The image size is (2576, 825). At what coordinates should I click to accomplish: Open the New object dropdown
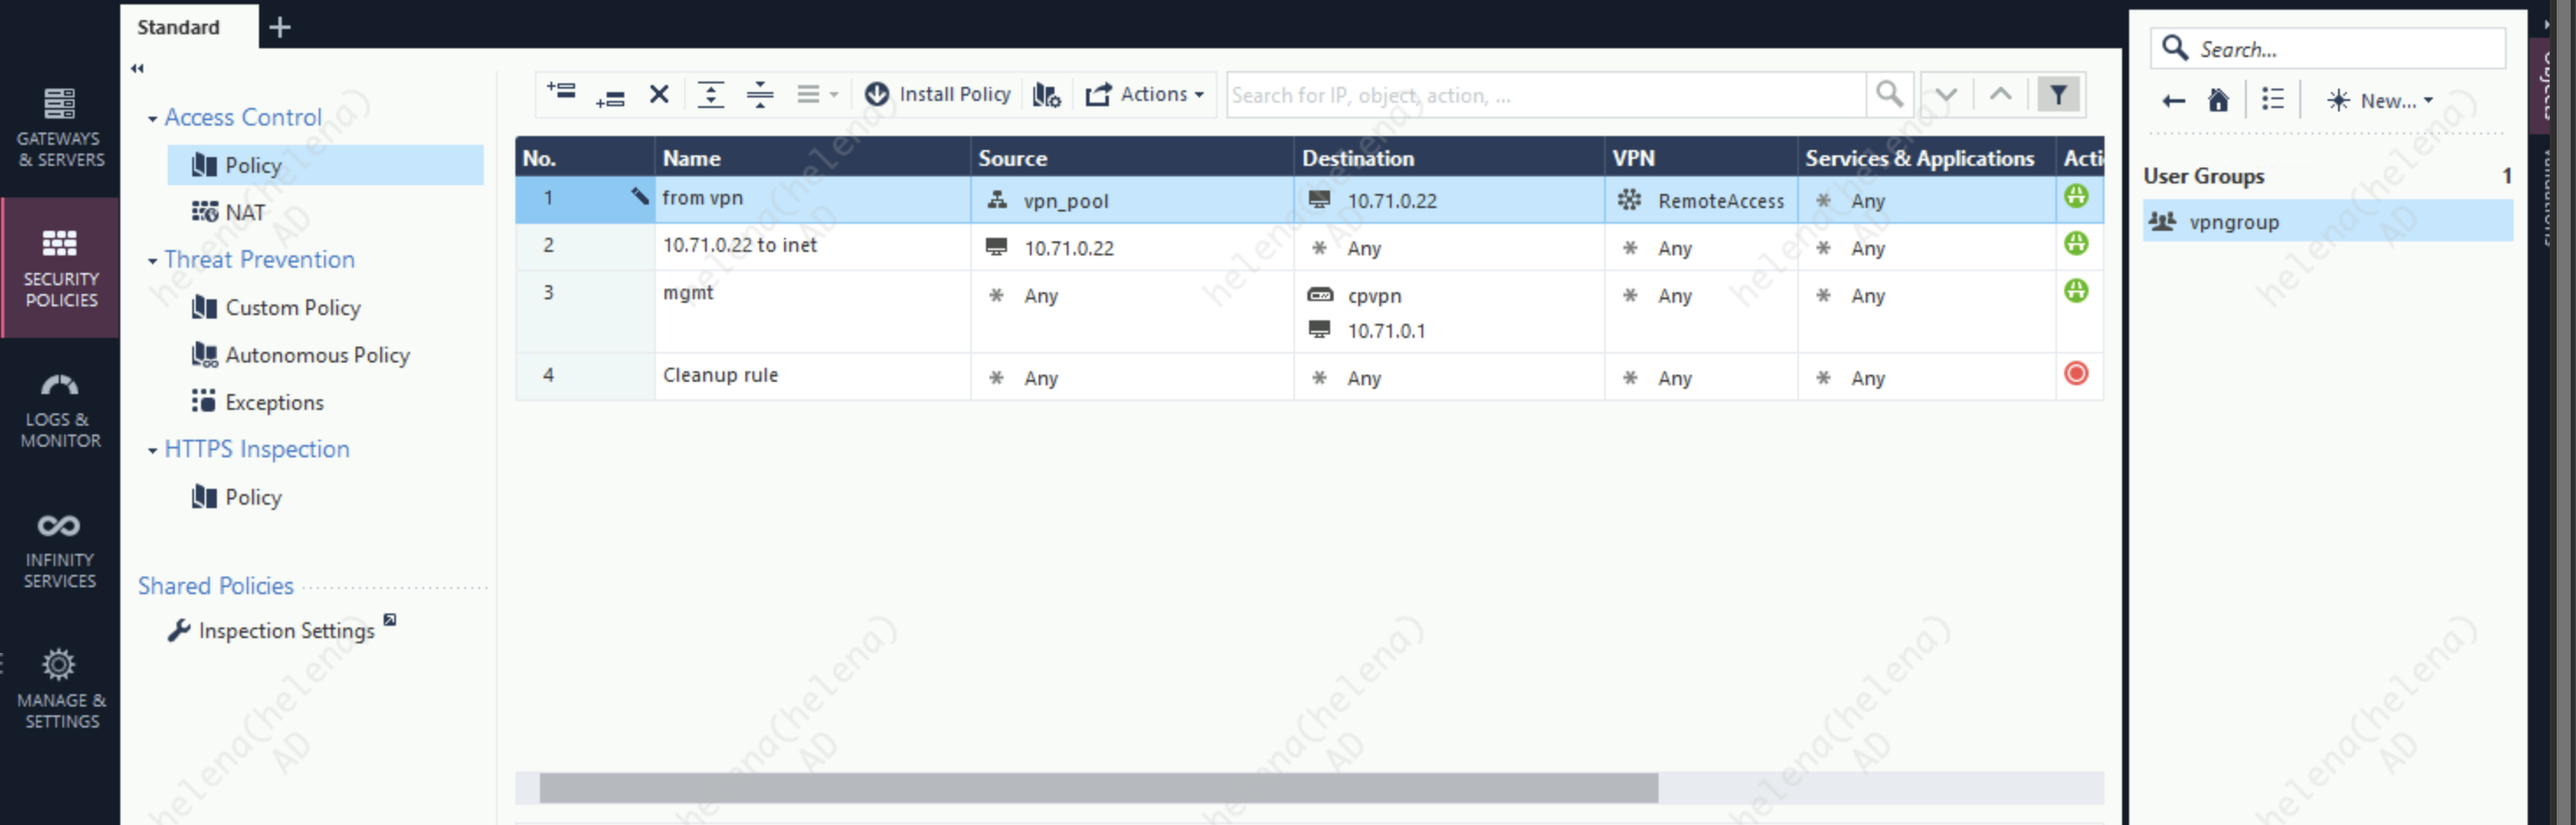point(2380,101)
